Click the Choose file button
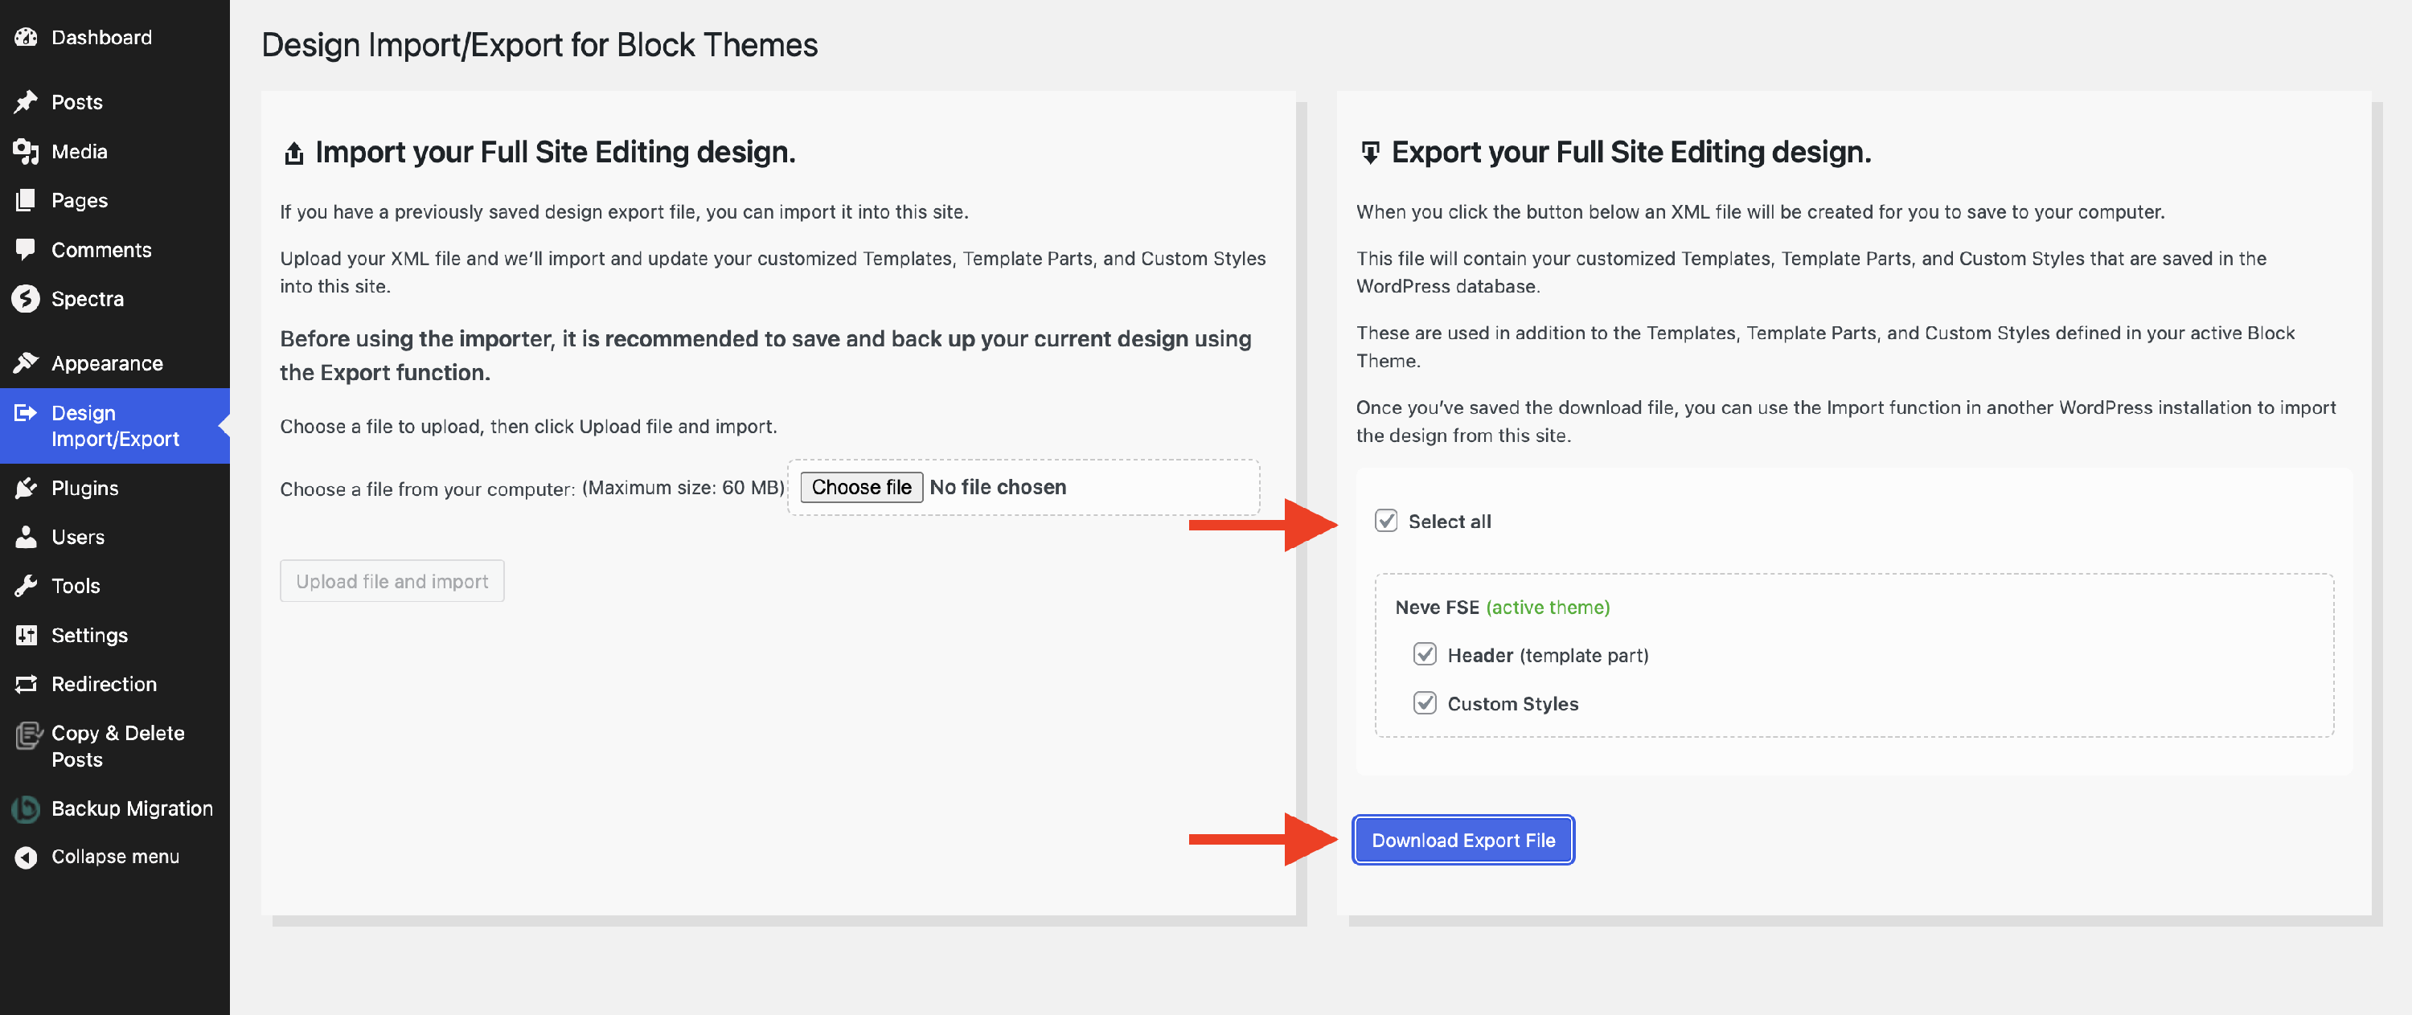Screen dimensions: 2412x1015 860,487
